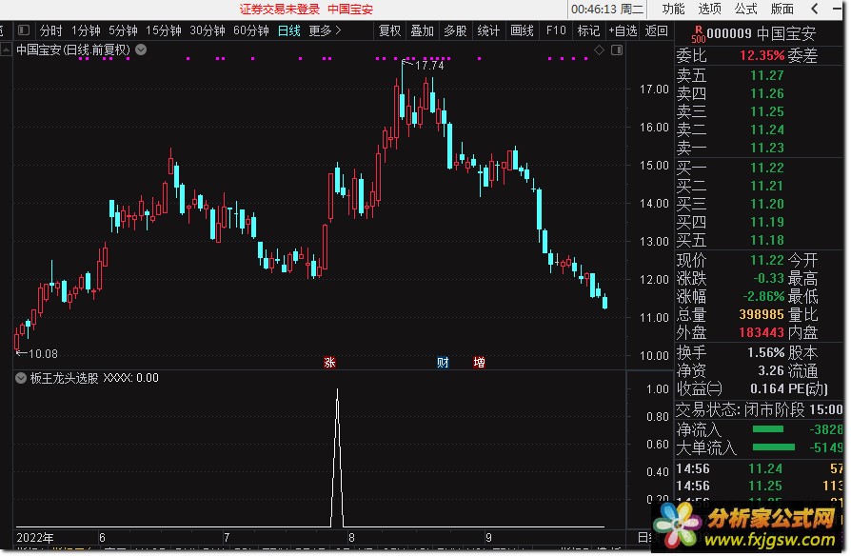851x556 pixels.
Task: Click the red 涨 event marker
Action: [x=329, y=362]
